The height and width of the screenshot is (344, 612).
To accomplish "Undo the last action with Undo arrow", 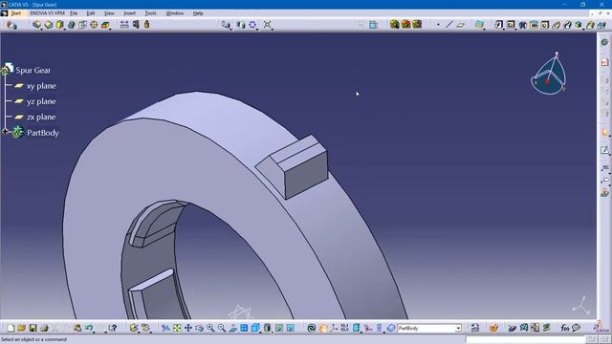I will click(89, 328).
